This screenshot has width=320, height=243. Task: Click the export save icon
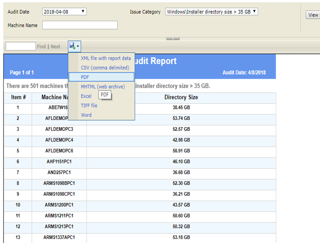pos(72,46)
